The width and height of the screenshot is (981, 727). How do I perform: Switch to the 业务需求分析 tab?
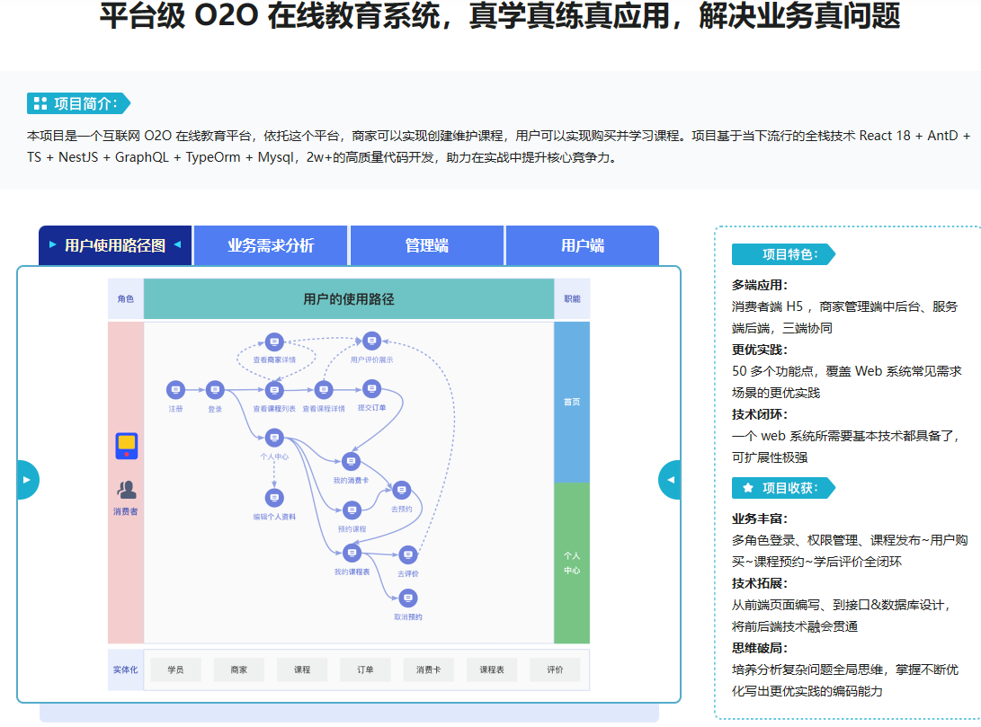coord(271,245)
